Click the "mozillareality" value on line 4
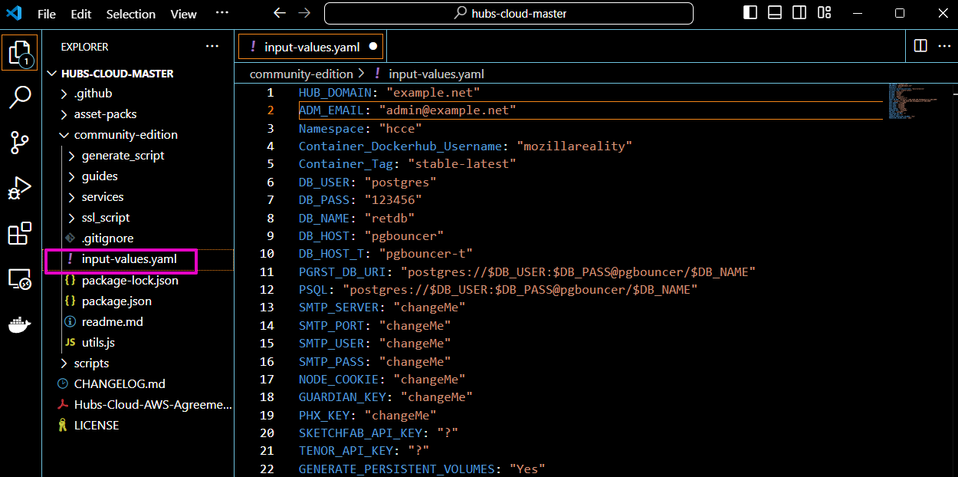 (575, 146)
